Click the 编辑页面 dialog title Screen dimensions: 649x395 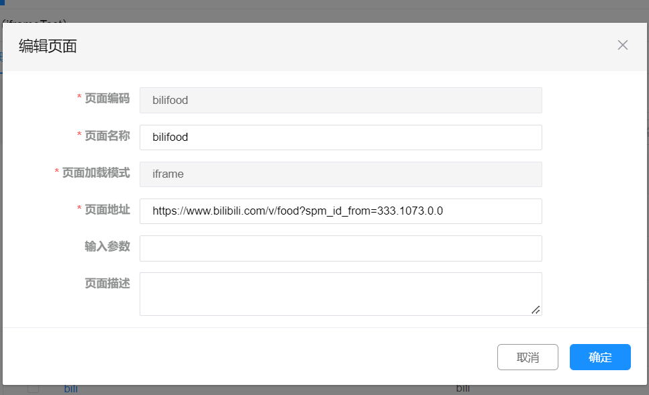click(x=48, y=46)
